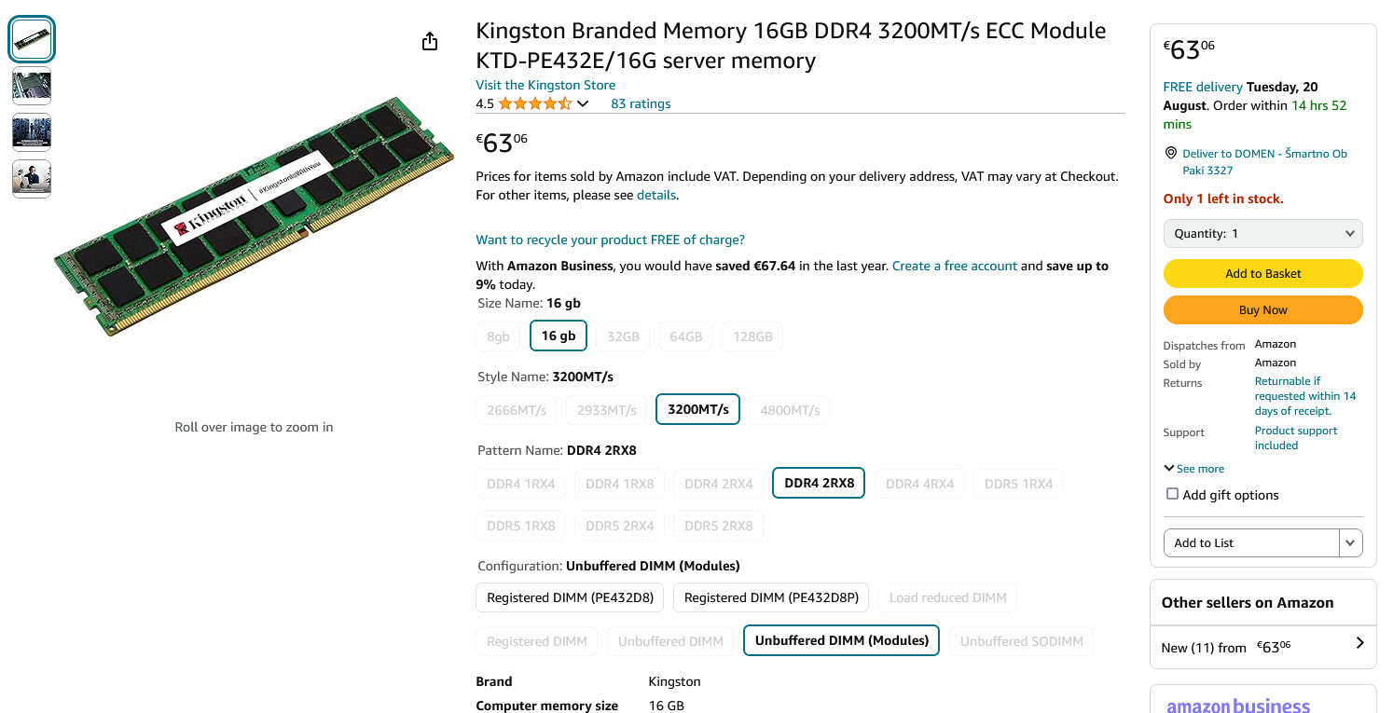
Task: Tick the Add gift options checkbox
Action: pos(1172,494)
